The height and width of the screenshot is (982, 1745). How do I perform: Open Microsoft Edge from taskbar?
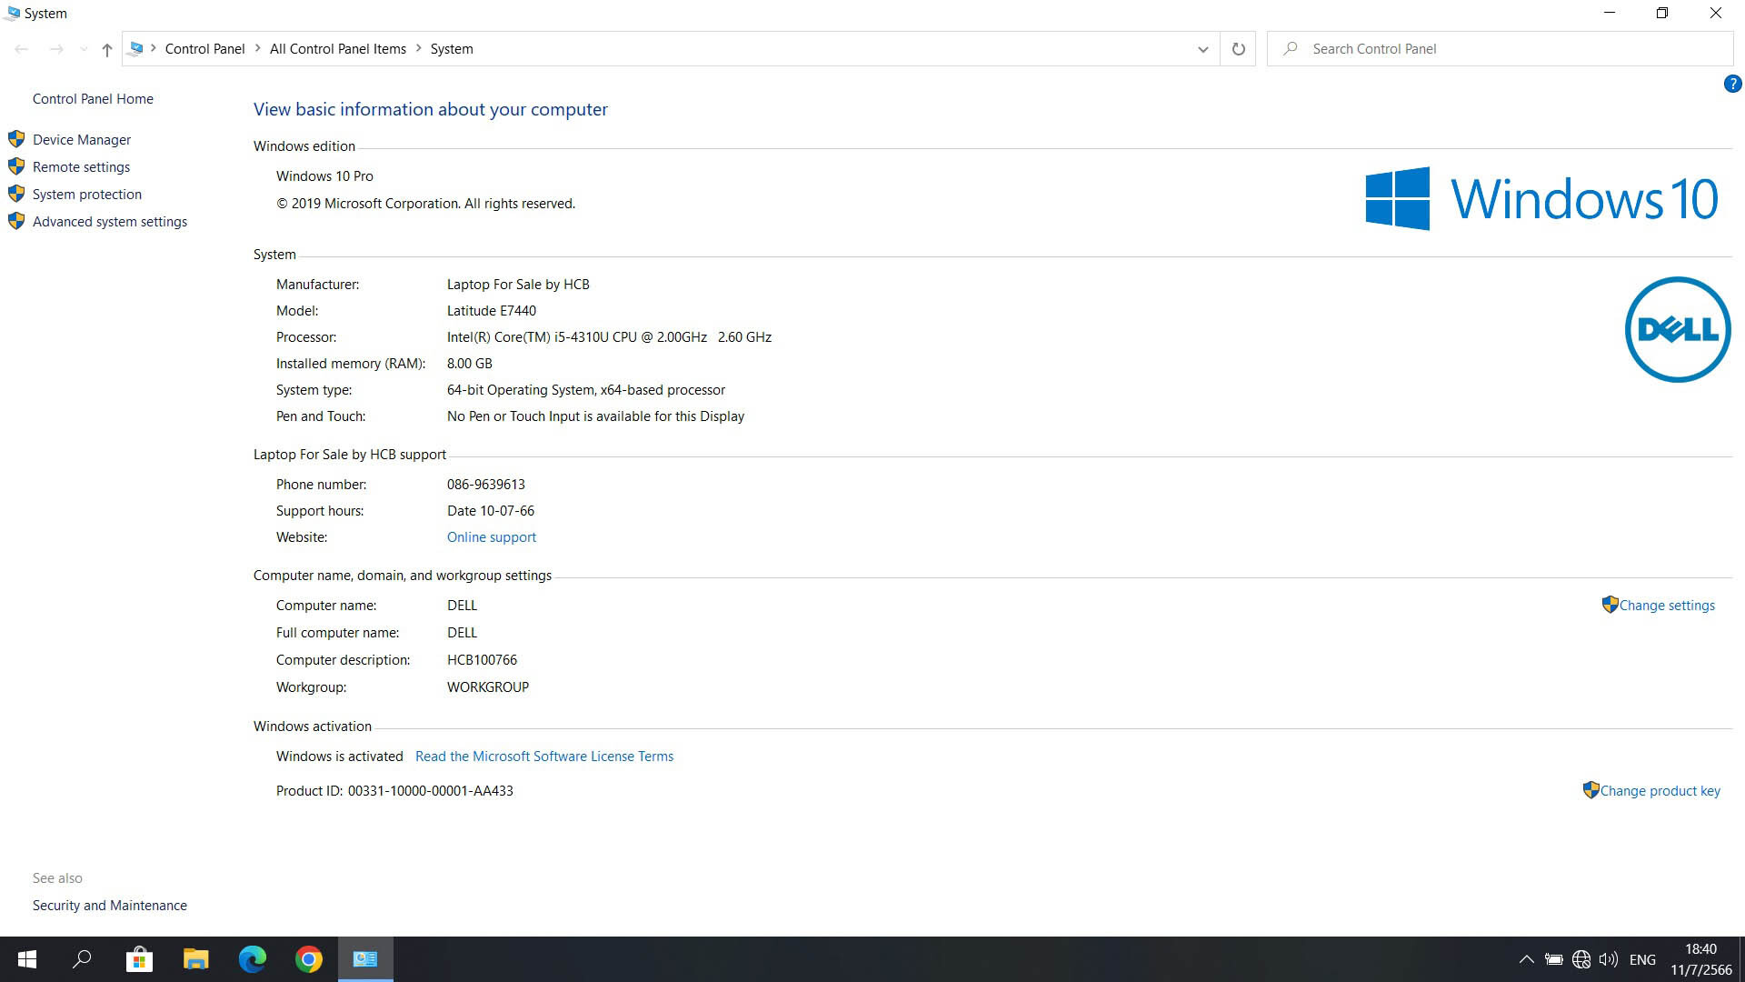pyautogui.click(x=252, y=959)
